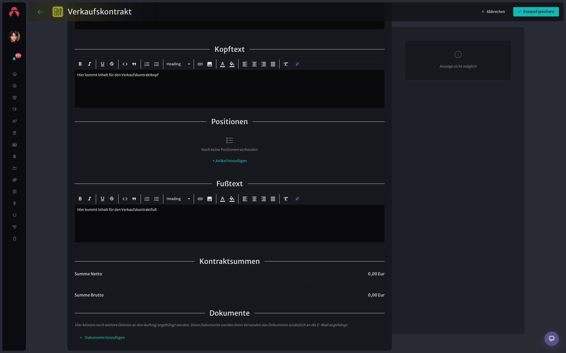Open Heading dropdown in Fußtext toolbar
This screenshot has height=353, width=566.
[x=178, y=199]
